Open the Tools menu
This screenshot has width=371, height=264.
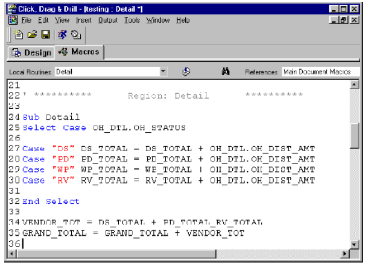tap(132, 20)
